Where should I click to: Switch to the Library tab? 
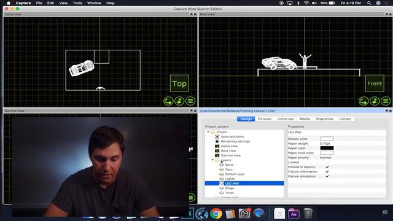(x=345, y=118)
